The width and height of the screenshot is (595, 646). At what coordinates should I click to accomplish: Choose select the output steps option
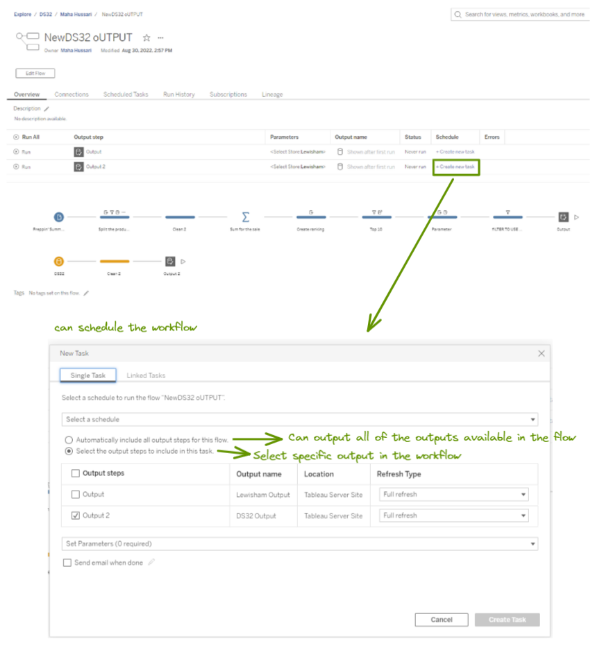point(69,451)
